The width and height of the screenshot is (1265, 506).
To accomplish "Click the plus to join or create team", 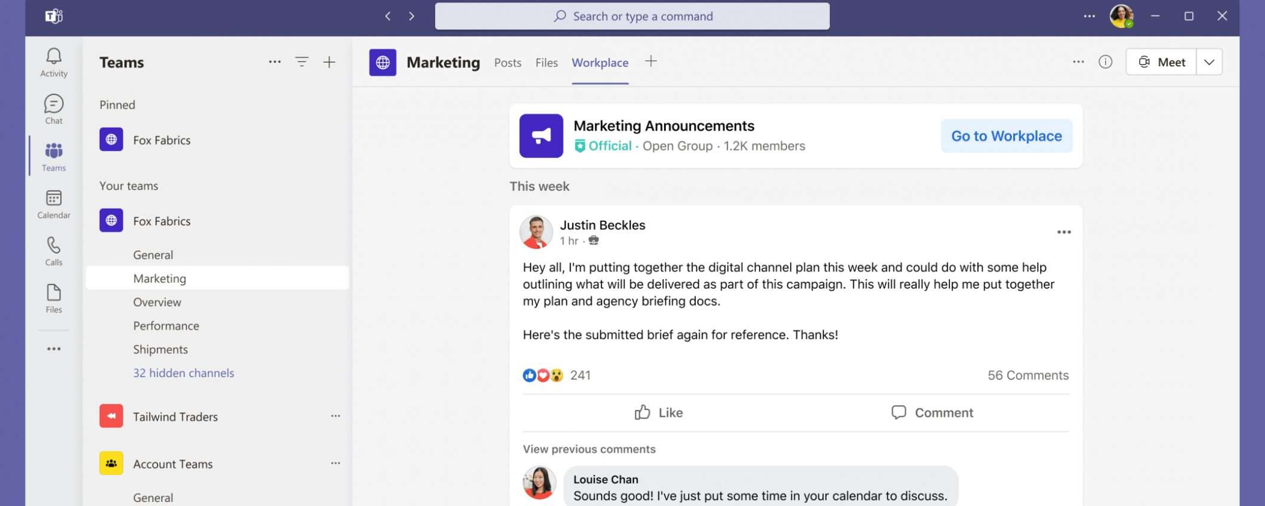I will (329, 62).
